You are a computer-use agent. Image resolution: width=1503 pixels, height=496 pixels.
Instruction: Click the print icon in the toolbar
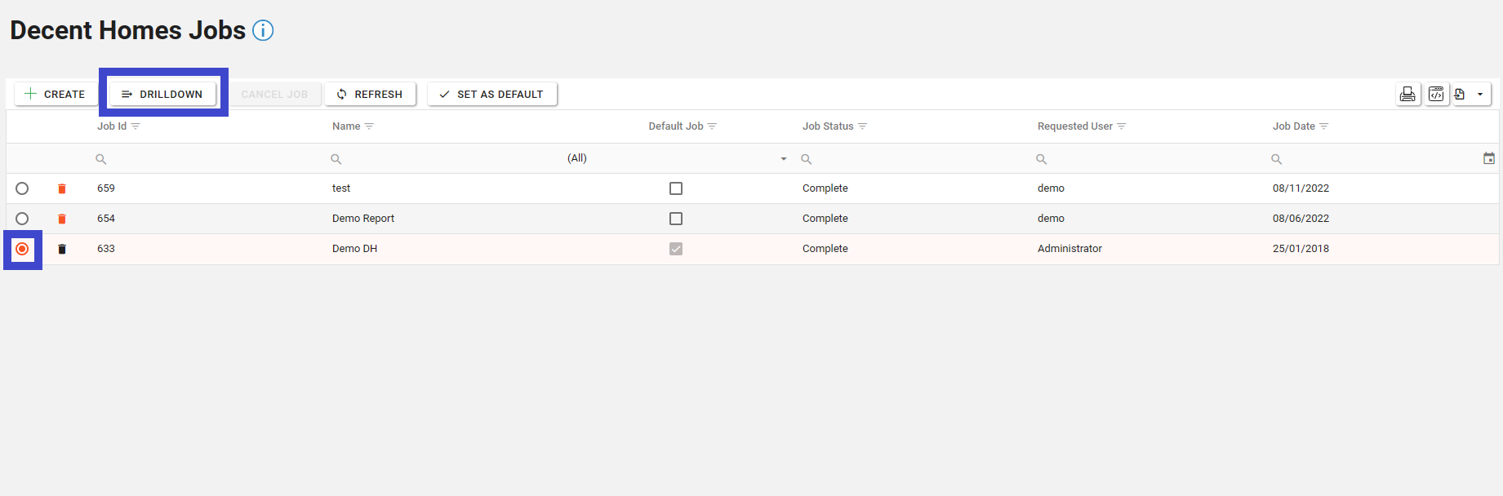click(1407, 94)
